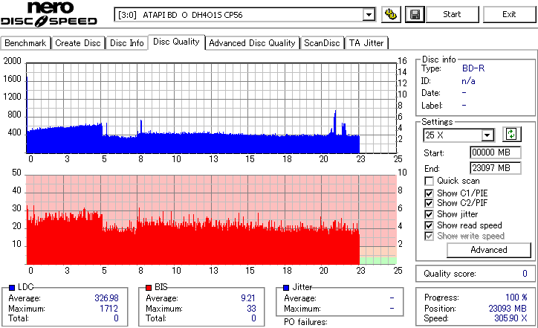Open the drive selection dropdown arrow
Image resolution: width=538 pixels, height=328 pixels.
[369, 15]
